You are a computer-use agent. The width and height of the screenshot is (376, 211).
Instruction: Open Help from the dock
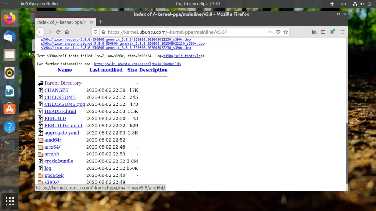tap(10, 127)
